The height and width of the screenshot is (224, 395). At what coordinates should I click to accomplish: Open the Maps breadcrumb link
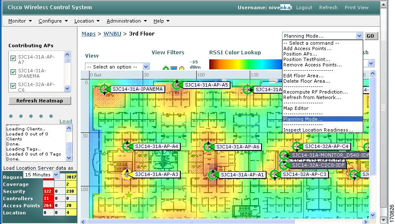(89, 34)
